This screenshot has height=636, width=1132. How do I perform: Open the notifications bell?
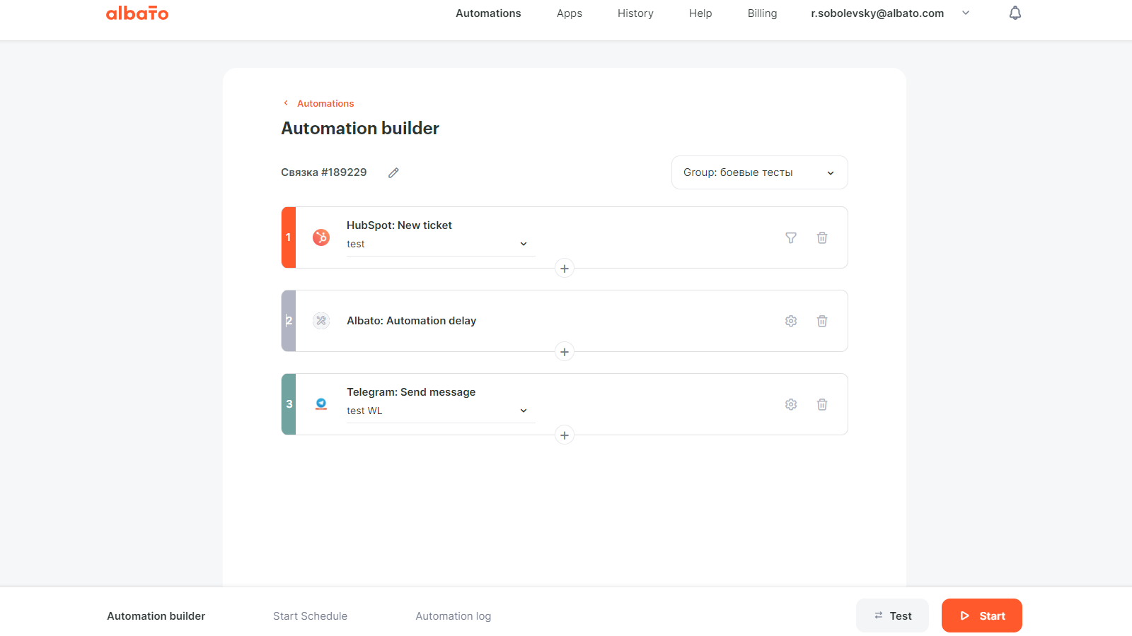pos(1015,13)
